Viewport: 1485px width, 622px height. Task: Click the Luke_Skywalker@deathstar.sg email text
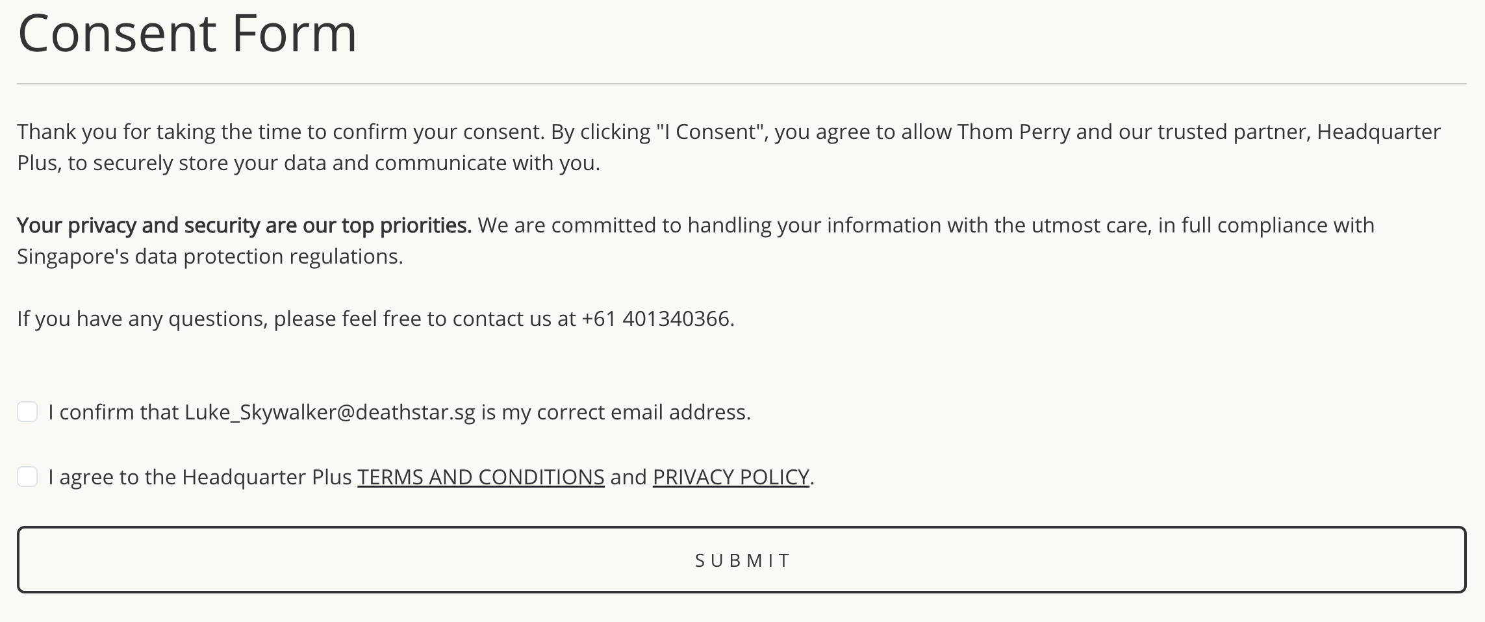pos(329,412)
